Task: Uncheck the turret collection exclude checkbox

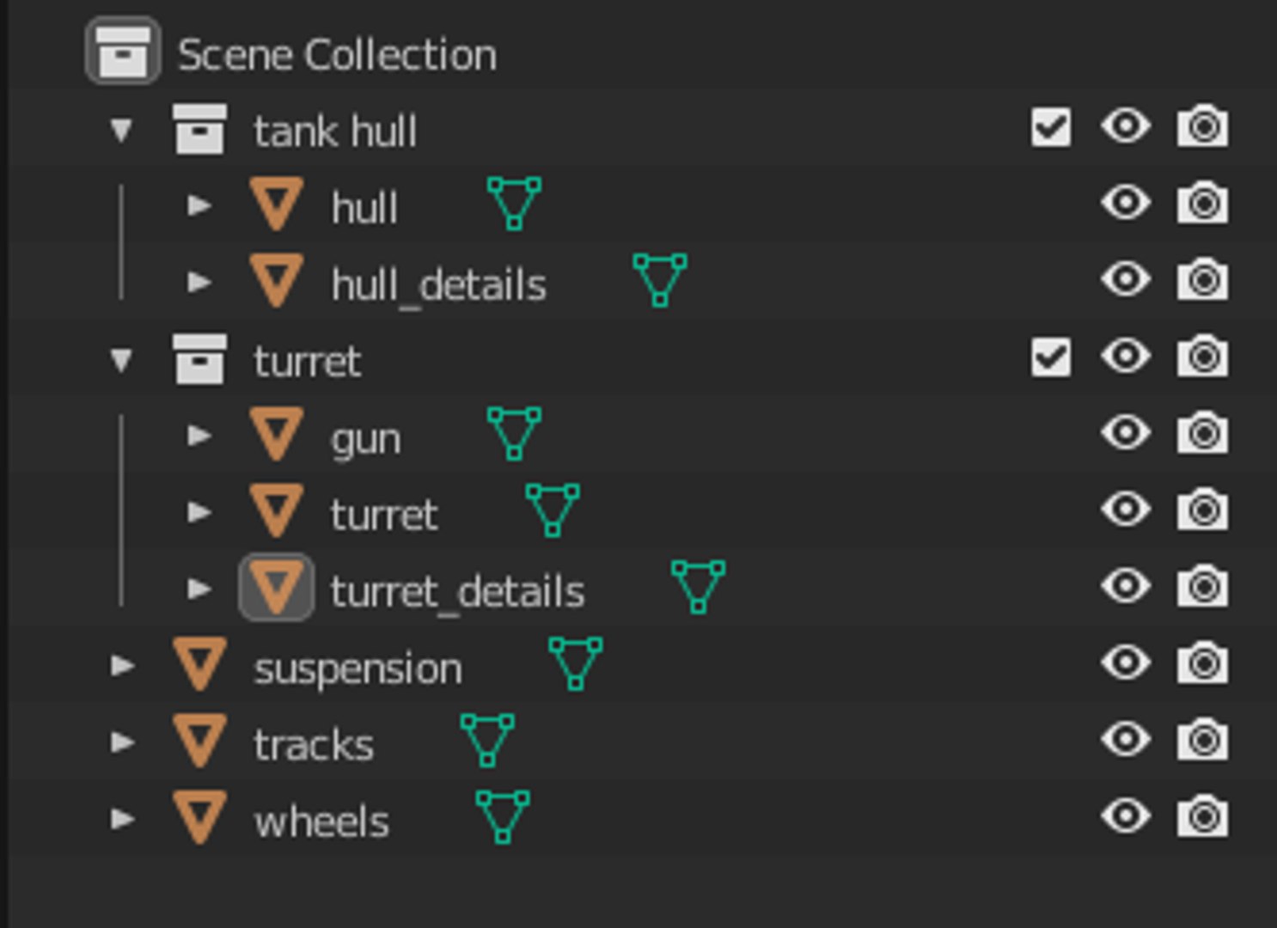Action: (1050, 357)
